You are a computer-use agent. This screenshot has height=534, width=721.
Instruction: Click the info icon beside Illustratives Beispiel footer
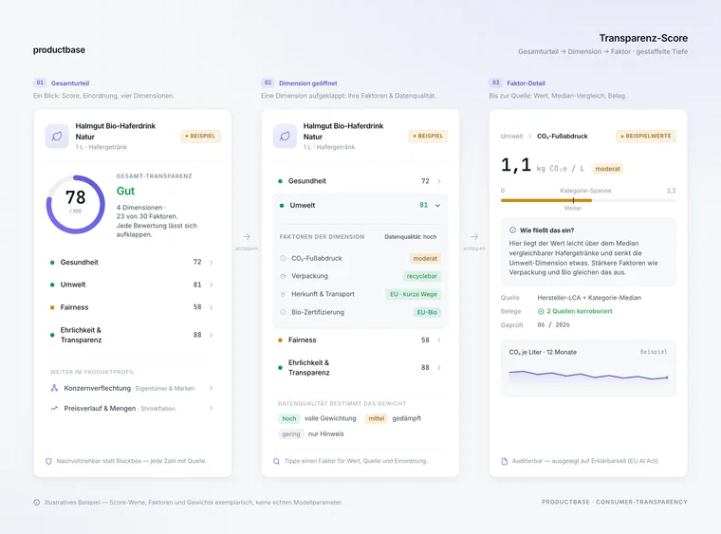tap(37, 503)
